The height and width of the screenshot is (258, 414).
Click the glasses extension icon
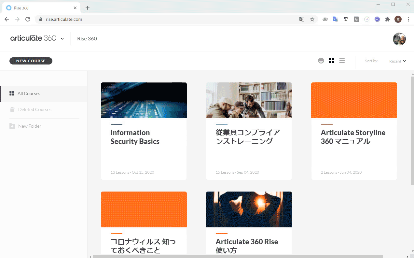click(x=325, y=19)
